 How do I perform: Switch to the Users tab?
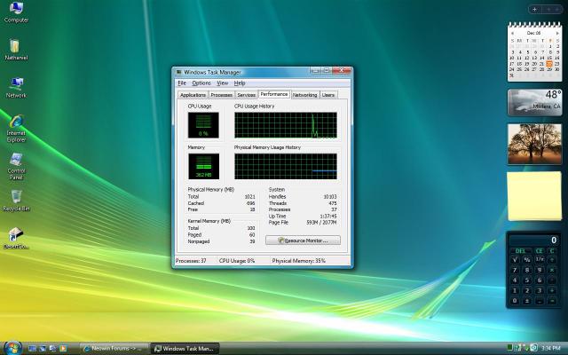tap(328, 95)
